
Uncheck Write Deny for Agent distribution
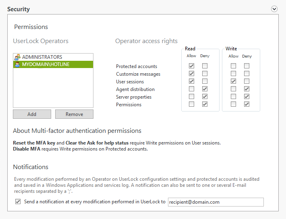pyautogui.click(x=247, y=89)
